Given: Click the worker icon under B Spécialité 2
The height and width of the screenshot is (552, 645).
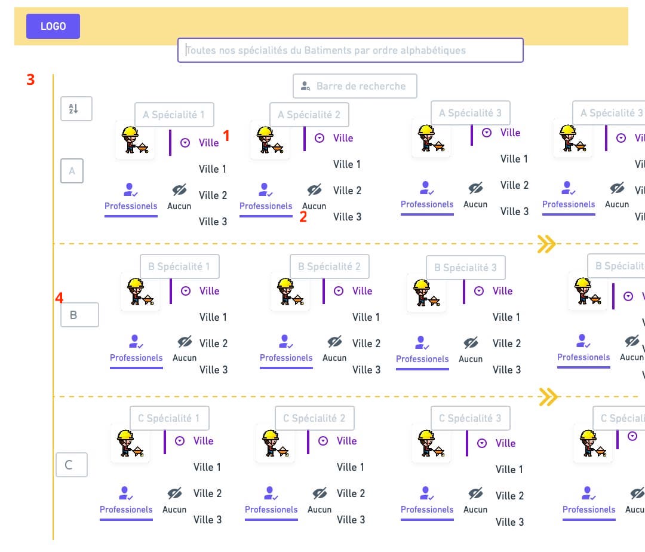Looking at the screenshot, I should [x=290, y=292].
